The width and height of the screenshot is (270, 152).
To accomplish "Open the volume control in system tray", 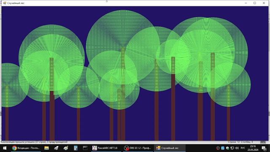I will pos(237,148).
